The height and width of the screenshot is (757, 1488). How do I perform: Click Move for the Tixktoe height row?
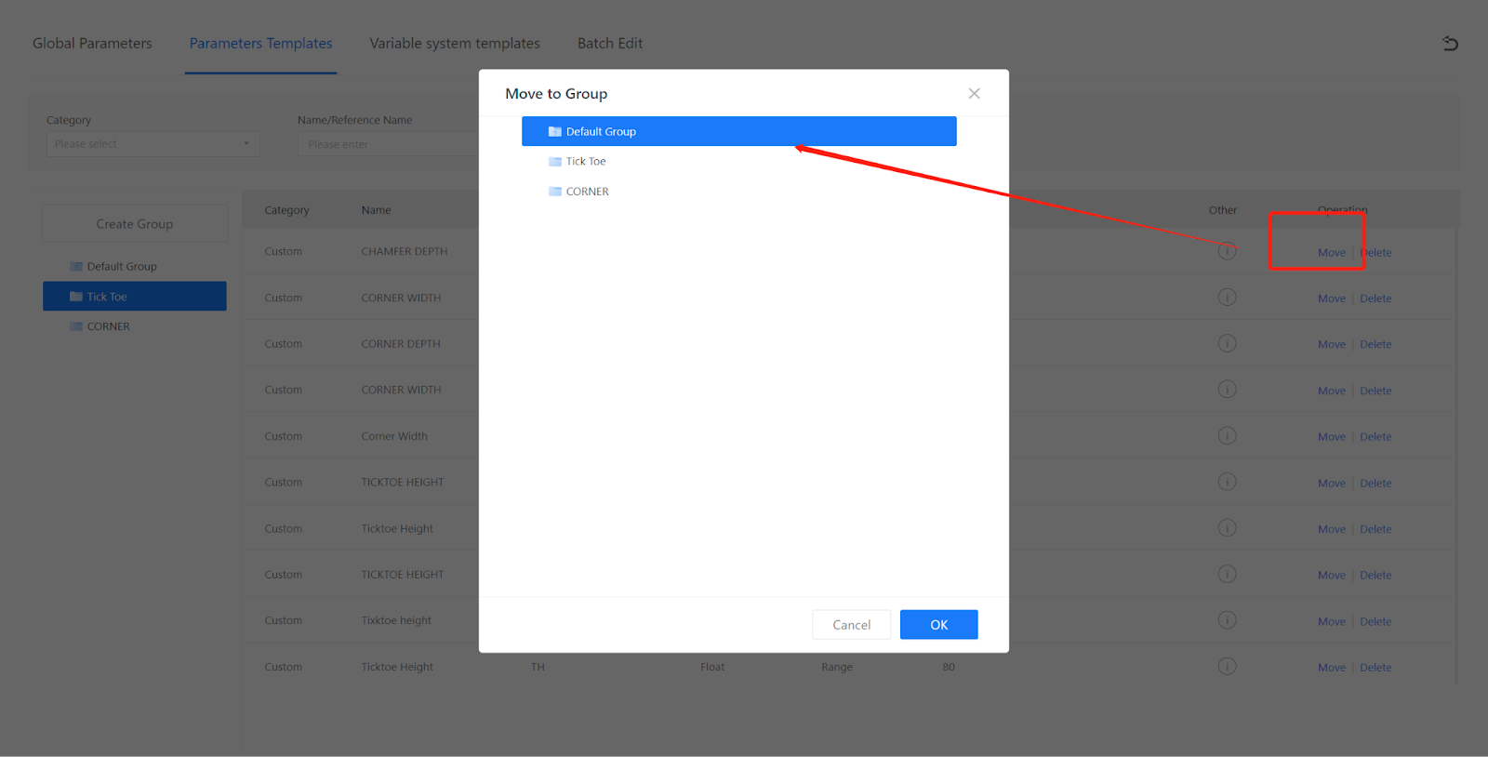pyautogui.click(x=1332, y=622)
